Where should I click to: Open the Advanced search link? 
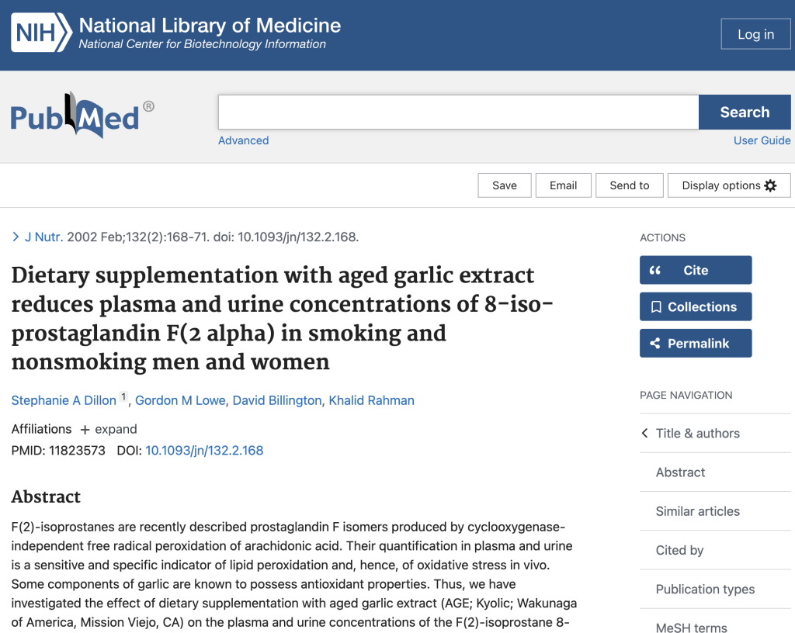tap(243, 140)
